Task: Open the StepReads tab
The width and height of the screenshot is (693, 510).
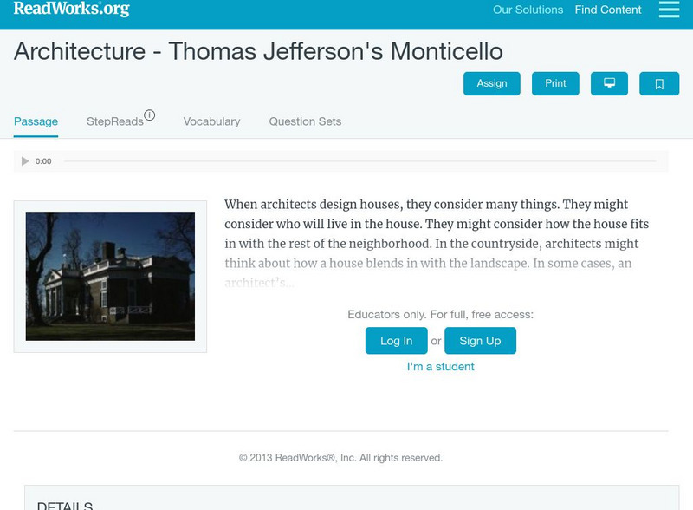Action: pyautogui.click(x=114, y=121)
